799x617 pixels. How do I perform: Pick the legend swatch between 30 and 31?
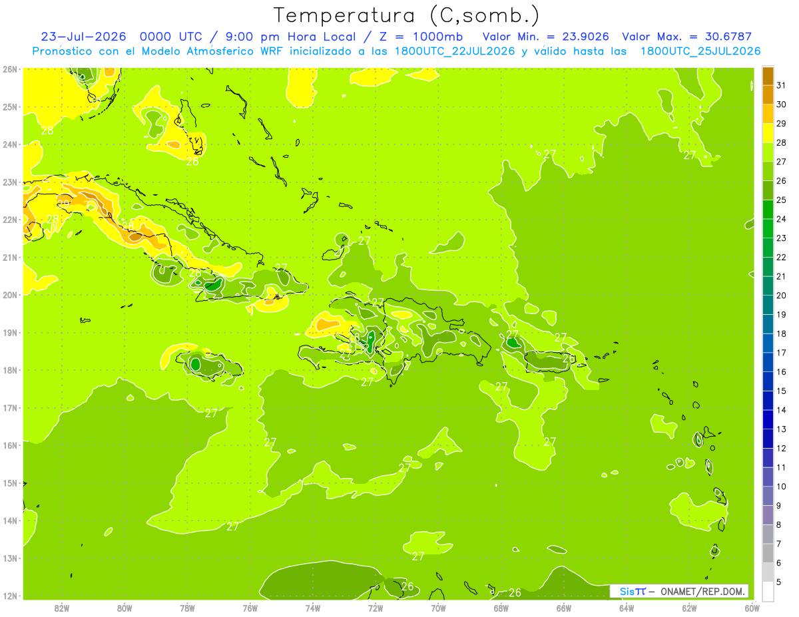[x=768, y=95]
